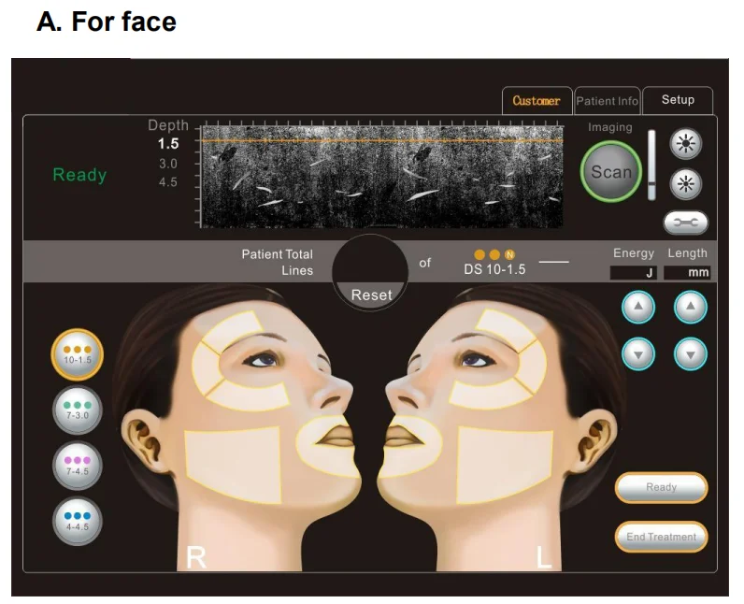The height and width of the screenshot is (604, 744).
Task: Select the 7-3.0 green transducer button
Action: 78,410
